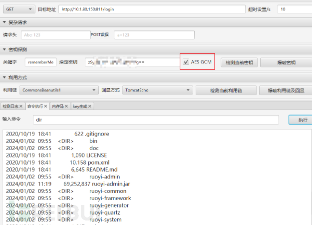Open the key生成 tab
The image size is (312, 225).
(x=79, y=106)
